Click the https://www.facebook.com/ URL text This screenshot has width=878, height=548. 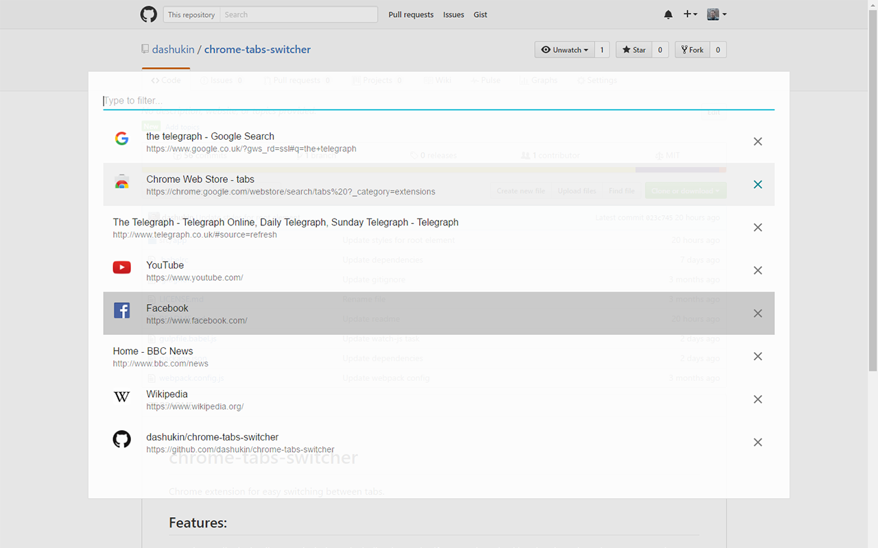pyautogui.click(x=197, y=321)
